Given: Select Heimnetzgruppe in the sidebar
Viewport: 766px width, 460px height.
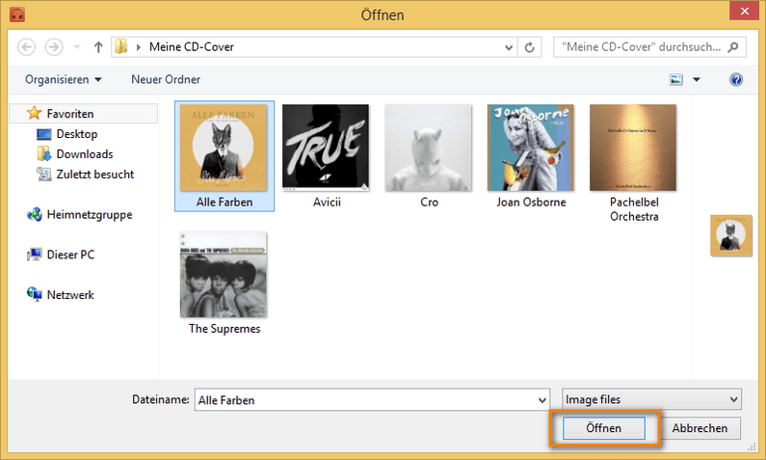Looking at the screenshot, I should (x=90, y=215).
